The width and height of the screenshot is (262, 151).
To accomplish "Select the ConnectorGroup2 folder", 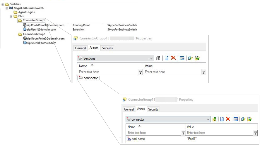I will (x=34, y=34).
